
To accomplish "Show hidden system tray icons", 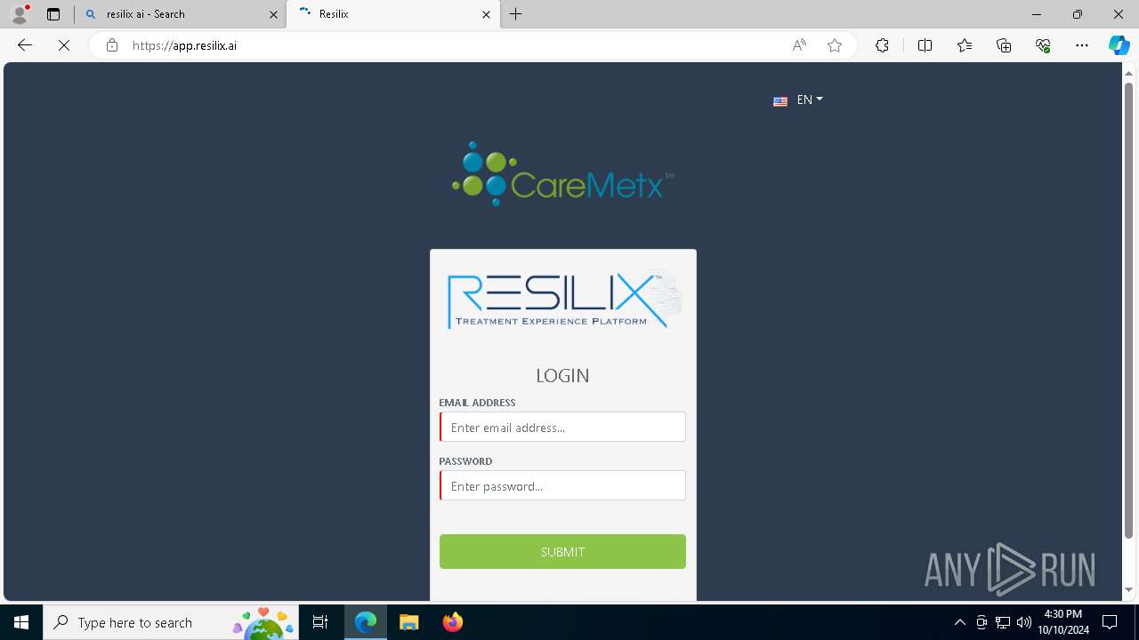I will click(960, 622).
